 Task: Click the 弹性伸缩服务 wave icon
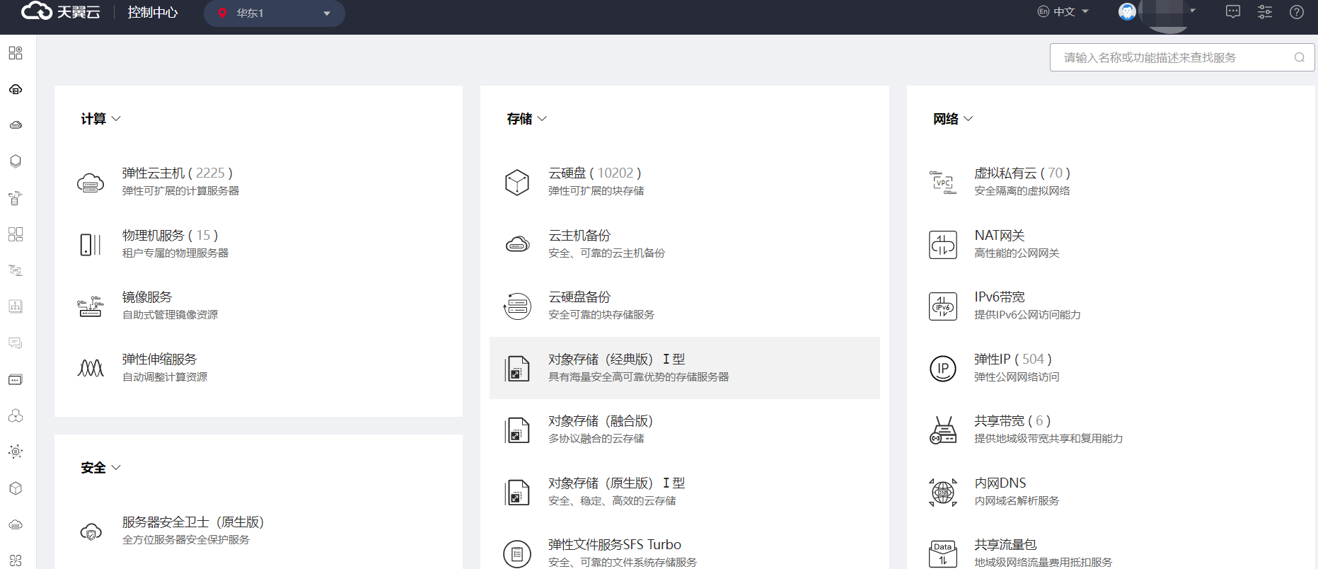click(x=91, y=368)
